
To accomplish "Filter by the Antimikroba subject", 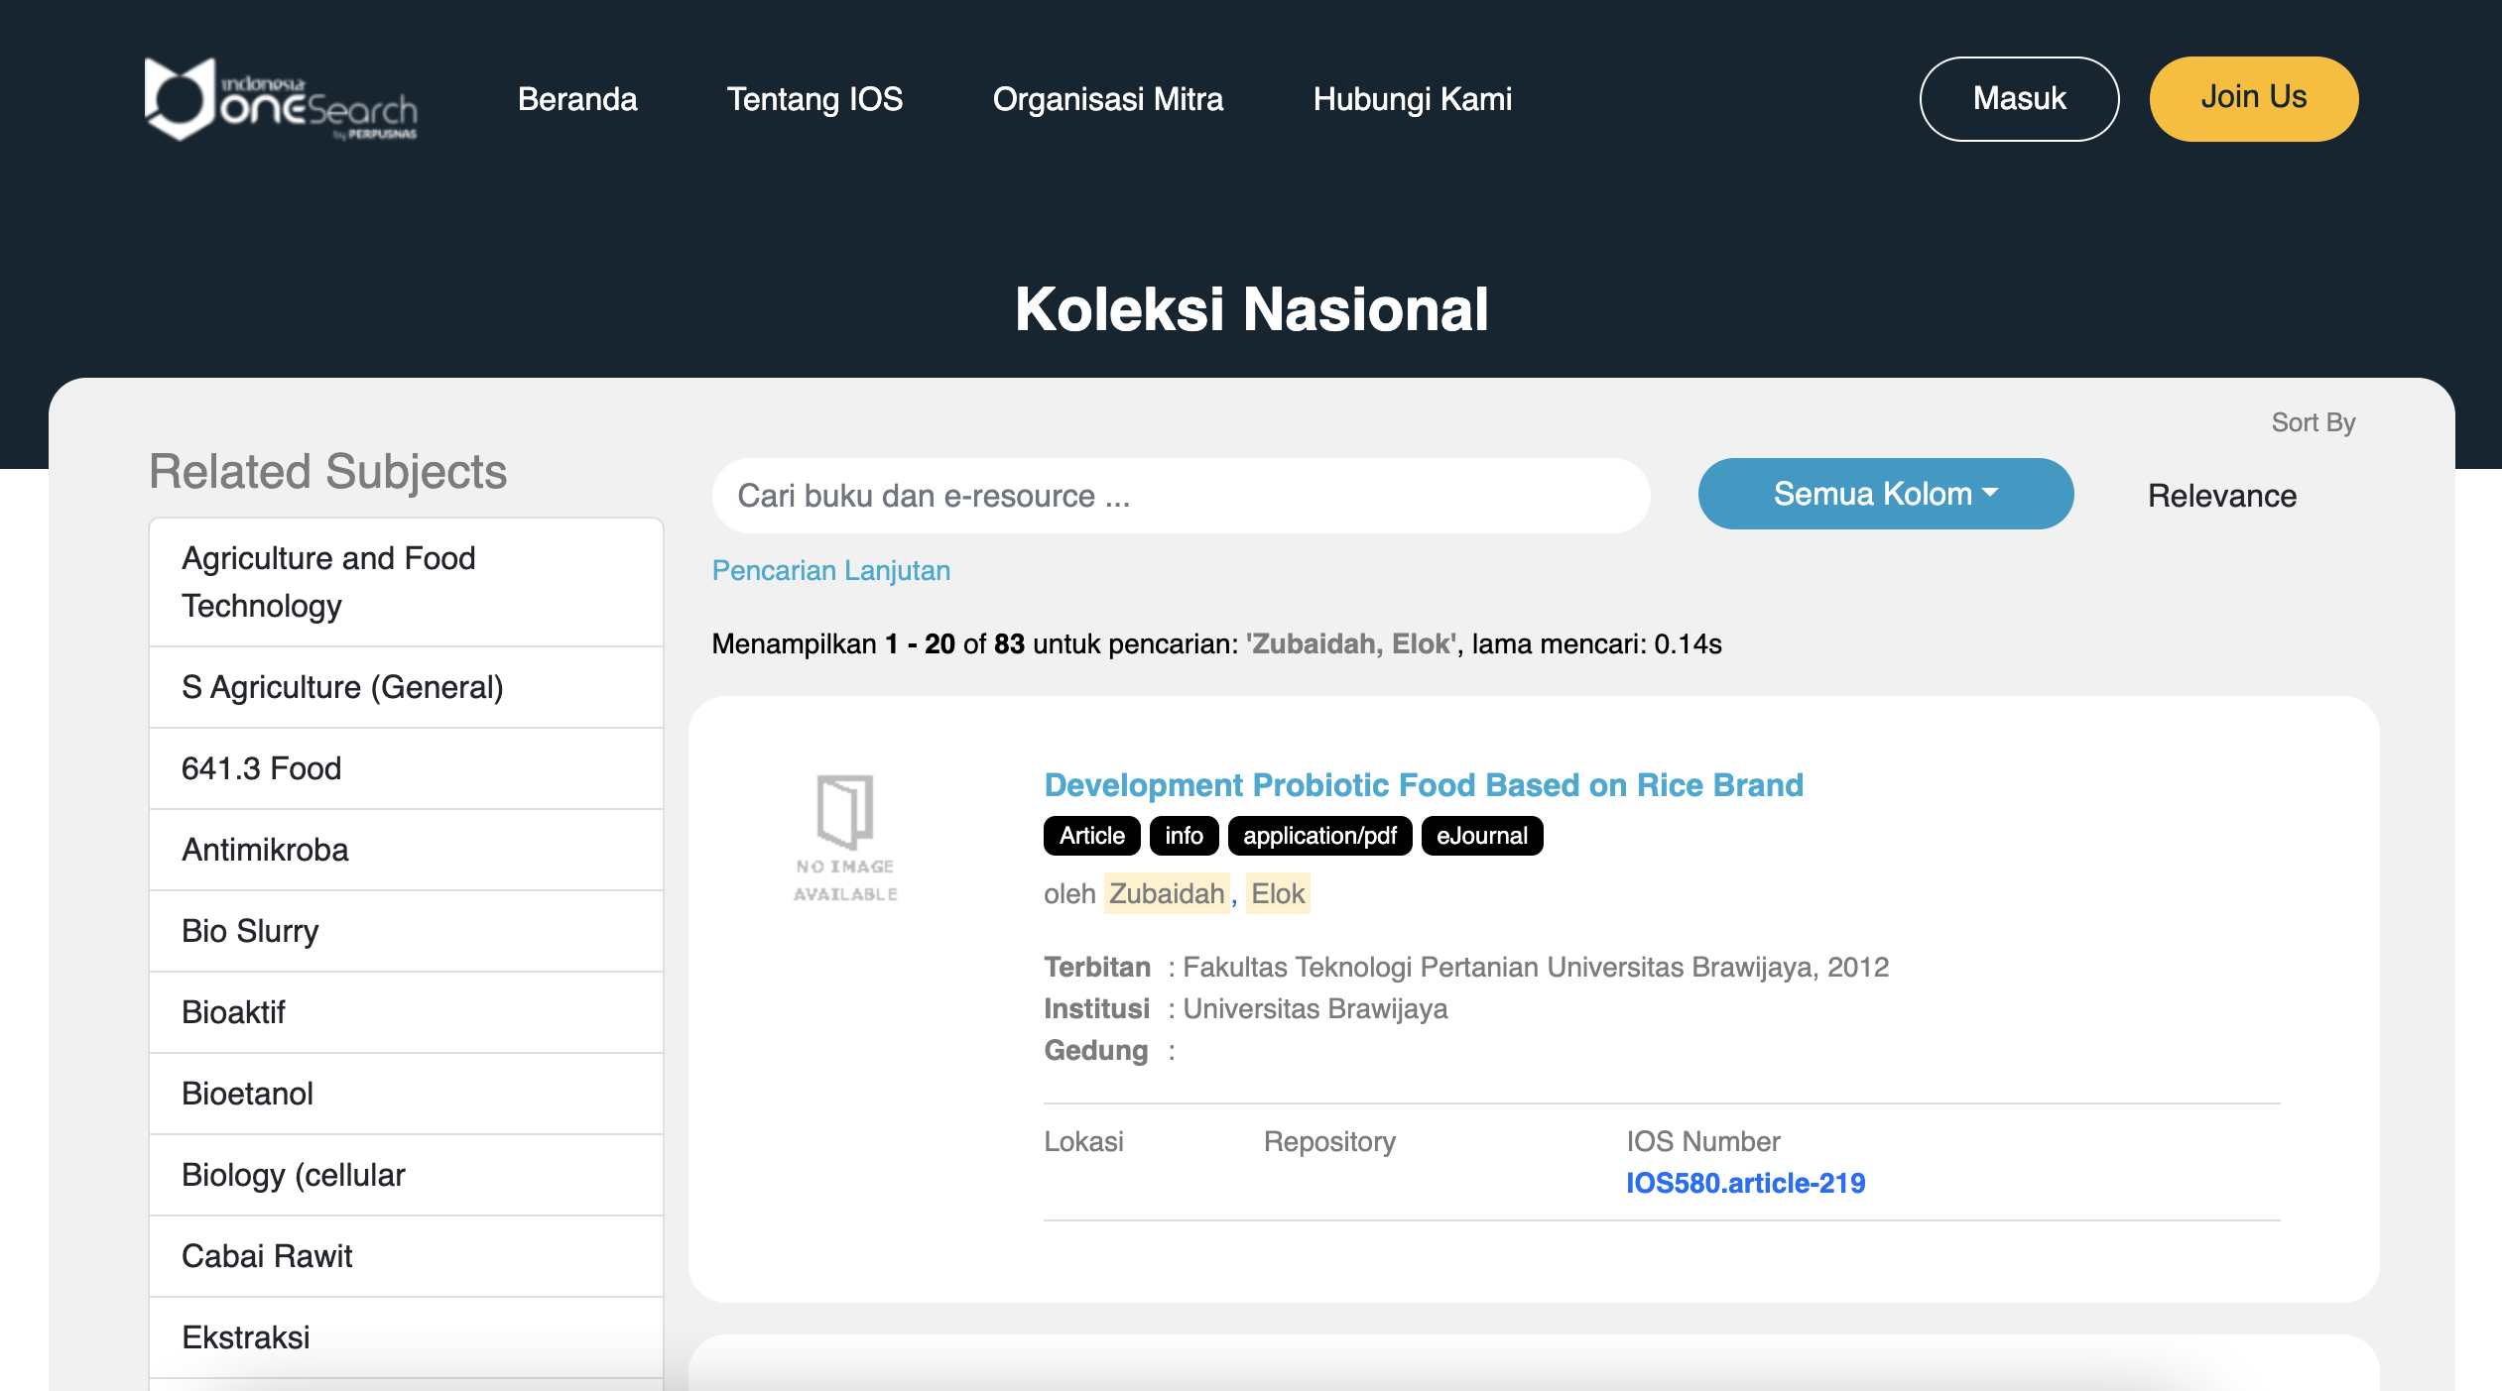I will click(265, 850).
